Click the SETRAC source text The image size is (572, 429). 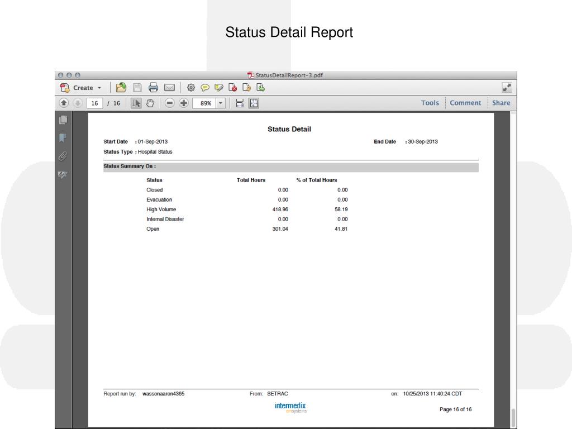click(278, 394)
